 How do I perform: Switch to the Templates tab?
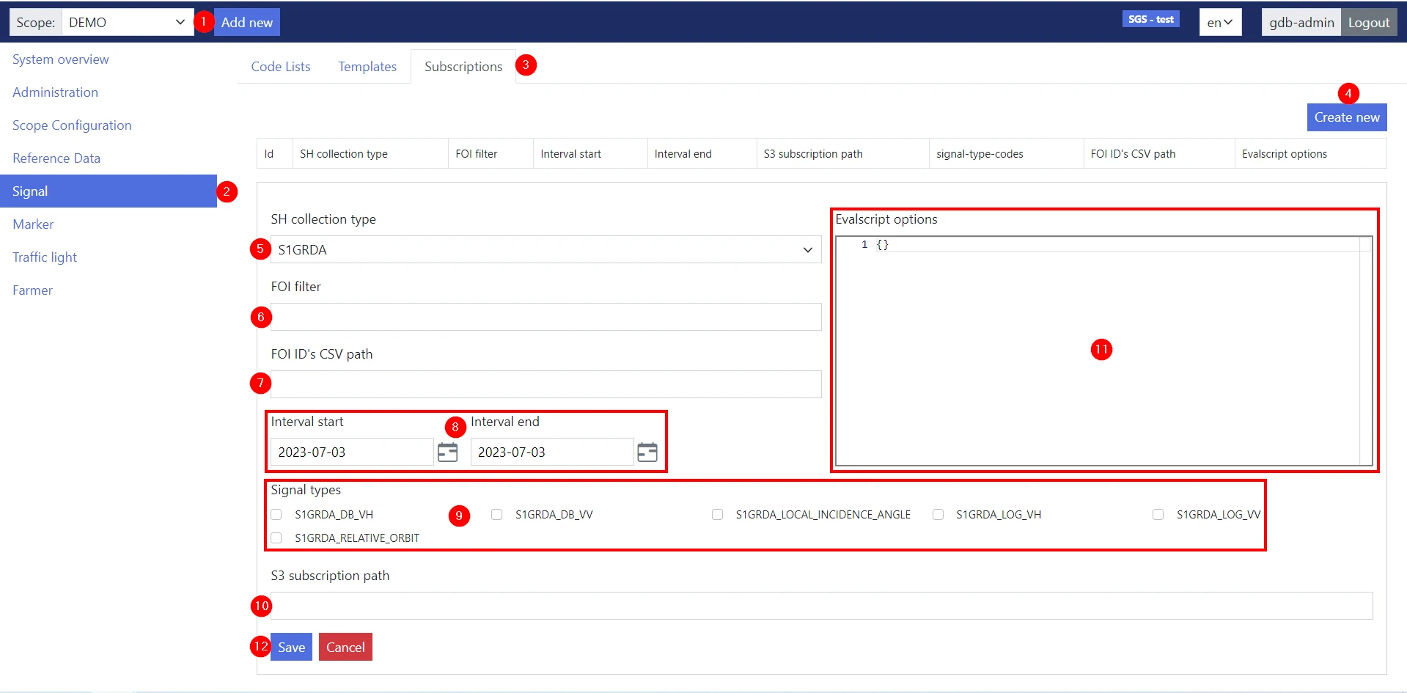point(367,67)
